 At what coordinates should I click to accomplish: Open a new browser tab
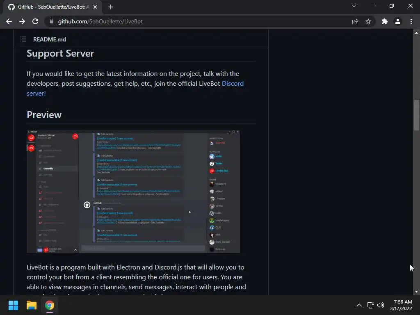tap(111, 7)
